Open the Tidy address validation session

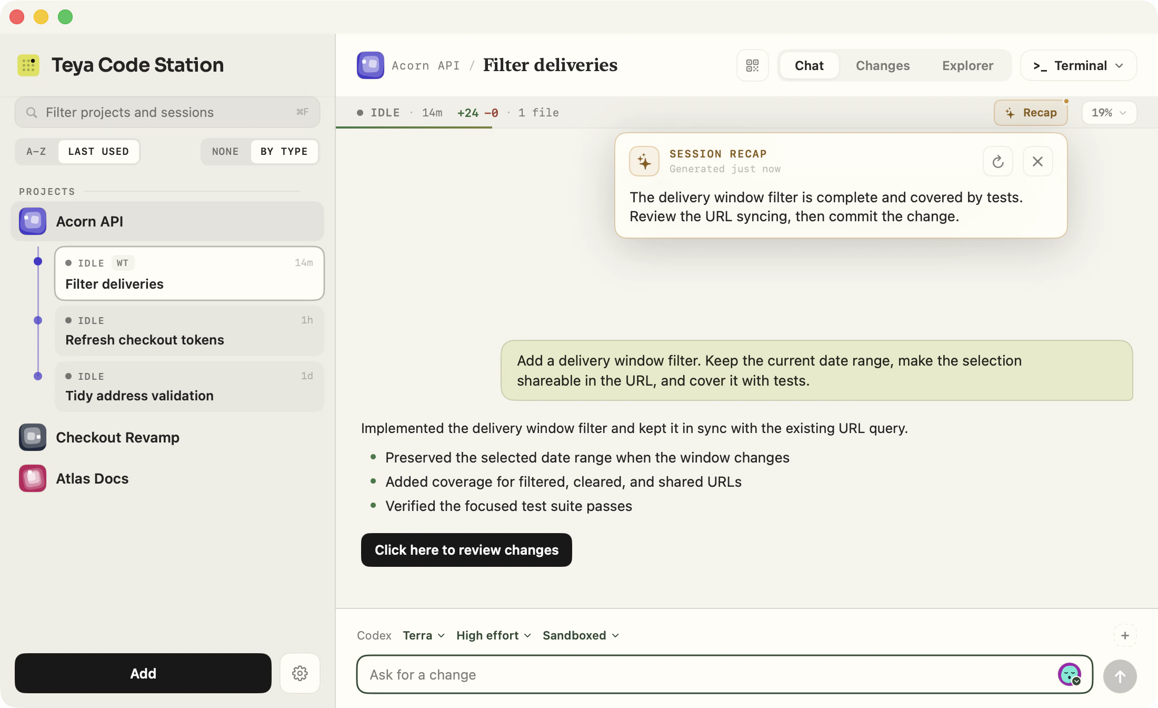pyautogui.click(x=189, y=387)
